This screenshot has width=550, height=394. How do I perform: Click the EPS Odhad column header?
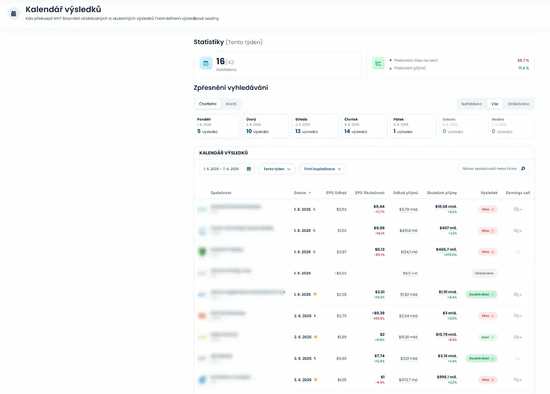336,193
